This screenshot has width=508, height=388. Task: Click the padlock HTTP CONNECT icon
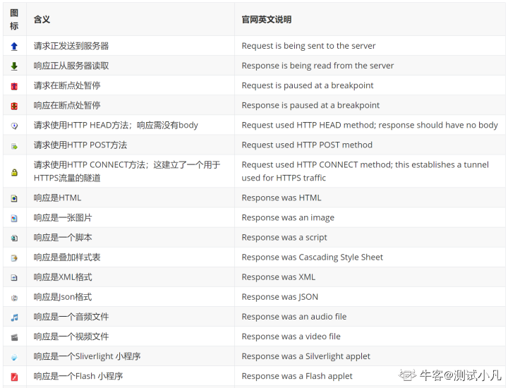tap(14, 172)
